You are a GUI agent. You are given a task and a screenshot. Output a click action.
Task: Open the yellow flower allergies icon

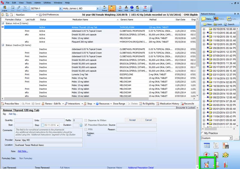(x=226, y=155)
